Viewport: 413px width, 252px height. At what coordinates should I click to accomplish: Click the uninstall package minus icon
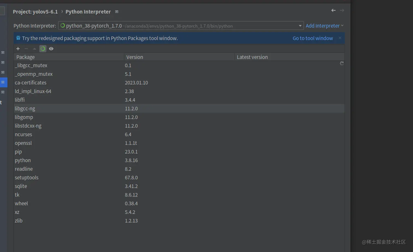(x=26, y=49)
